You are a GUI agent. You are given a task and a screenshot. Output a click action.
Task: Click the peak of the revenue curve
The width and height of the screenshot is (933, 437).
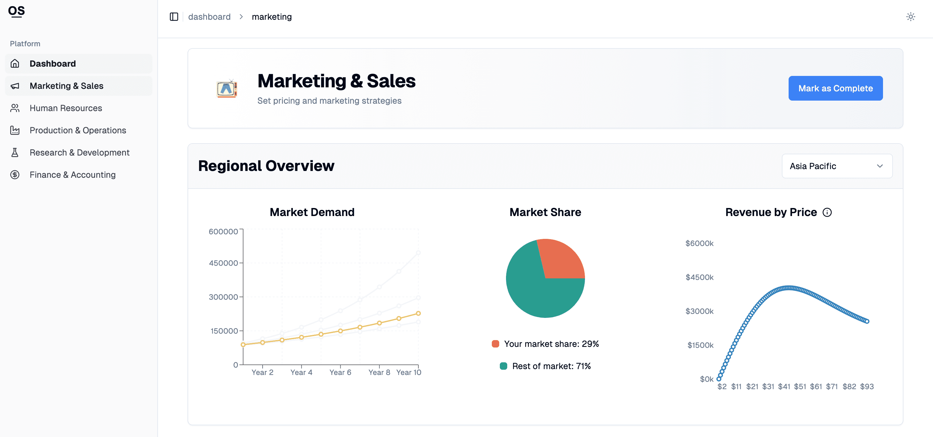790,288
